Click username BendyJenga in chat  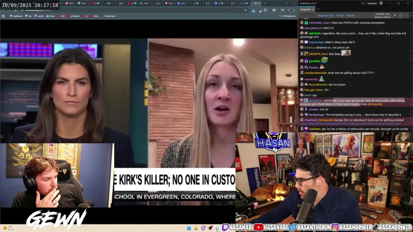coord(317,115)
